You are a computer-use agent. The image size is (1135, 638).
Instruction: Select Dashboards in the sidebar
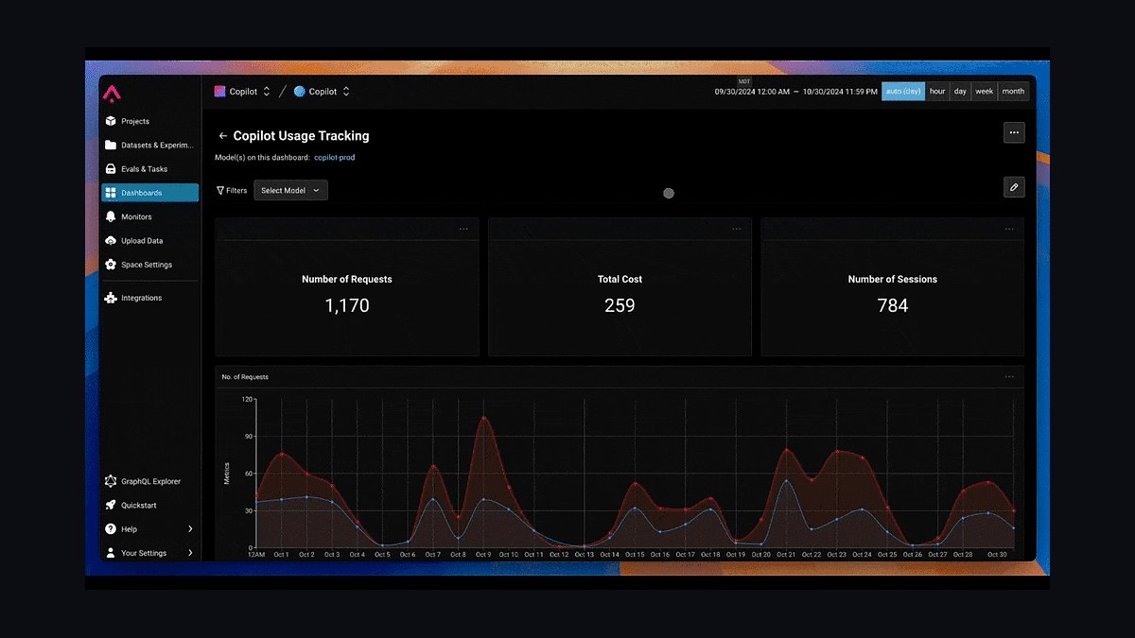(x=150, y=193)
